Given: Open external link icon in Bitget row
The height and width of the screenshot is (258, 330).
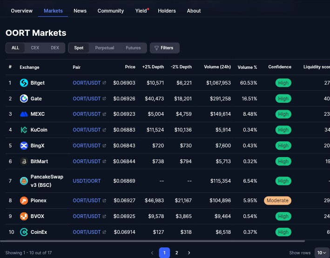Looking at the screenshot, I should pos(104,83).
